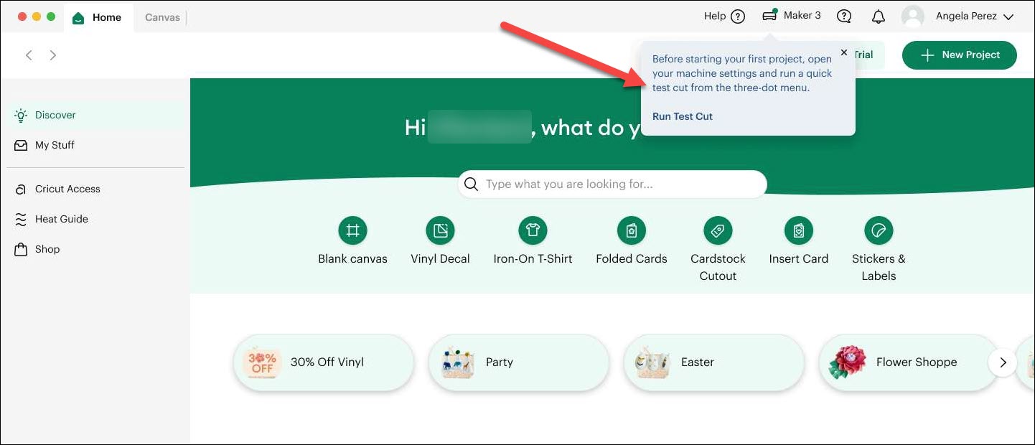The image size is (1035, 445).
Task: Click the Help question mark icon
Action: 738,17
